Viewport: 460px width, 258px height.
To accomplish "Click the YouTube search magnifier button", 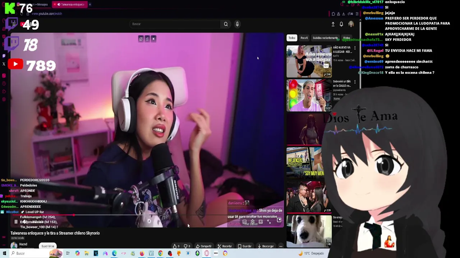I will point(226,24).
